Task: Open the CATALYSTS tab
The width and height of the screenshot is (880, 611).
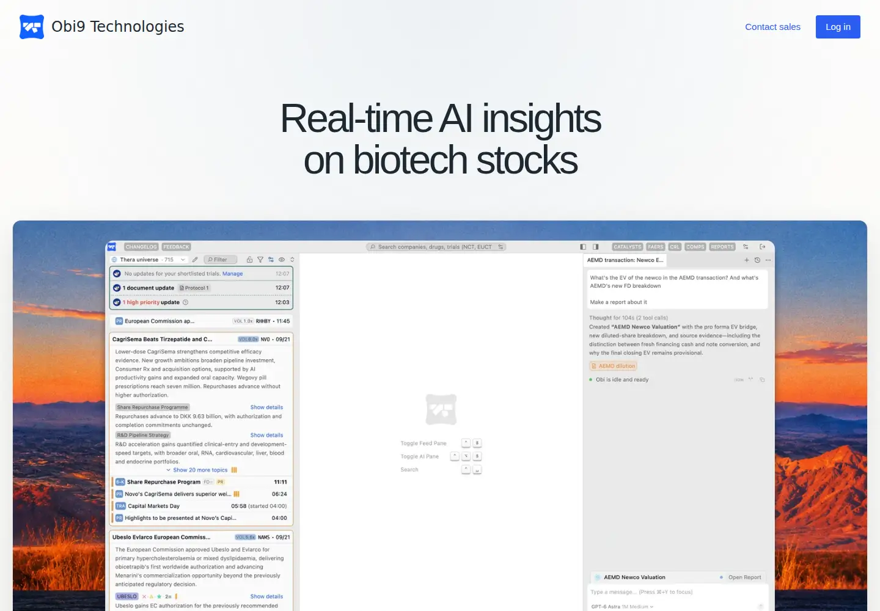Action: (x=628, y=247)
